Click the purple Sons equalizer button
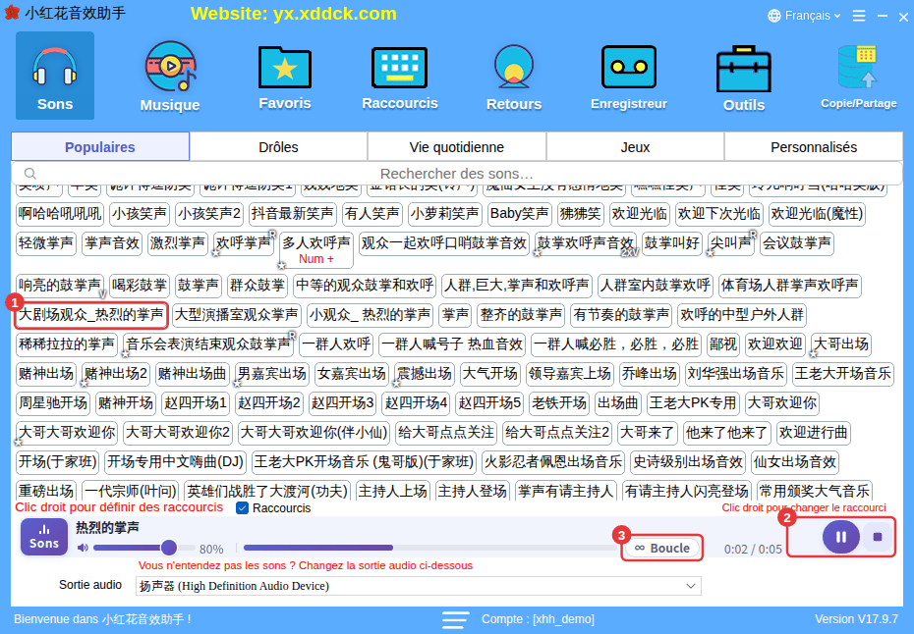This screenshot has height=634, width=914. click(x=44, y=537)
